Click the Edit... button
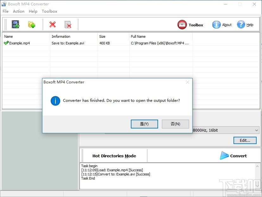This screenshot has height=197, width=262. tap(245, 140)
